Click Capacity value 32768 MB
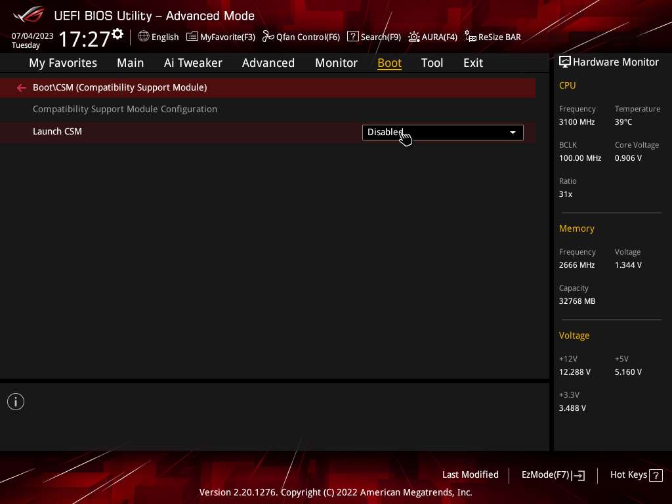The height and width of the screenshot is (504, 672). click(577, 301)
